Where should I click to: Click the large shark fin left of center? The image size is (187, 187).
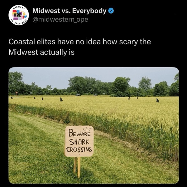pyautogui.click(x=61, y=99)
